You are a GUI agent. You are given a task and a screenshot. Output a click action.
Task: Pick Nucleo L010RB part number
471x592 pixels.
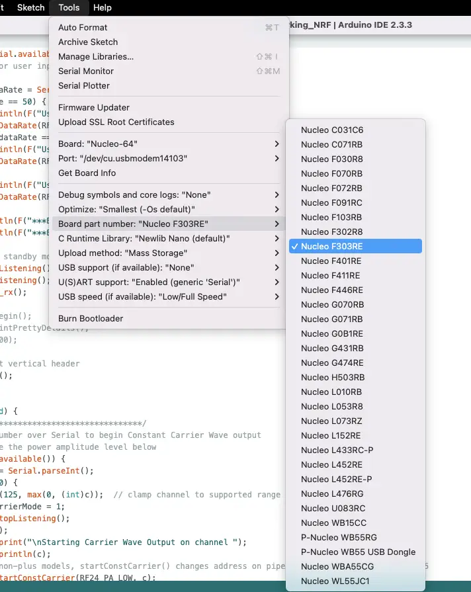point(355,392)
